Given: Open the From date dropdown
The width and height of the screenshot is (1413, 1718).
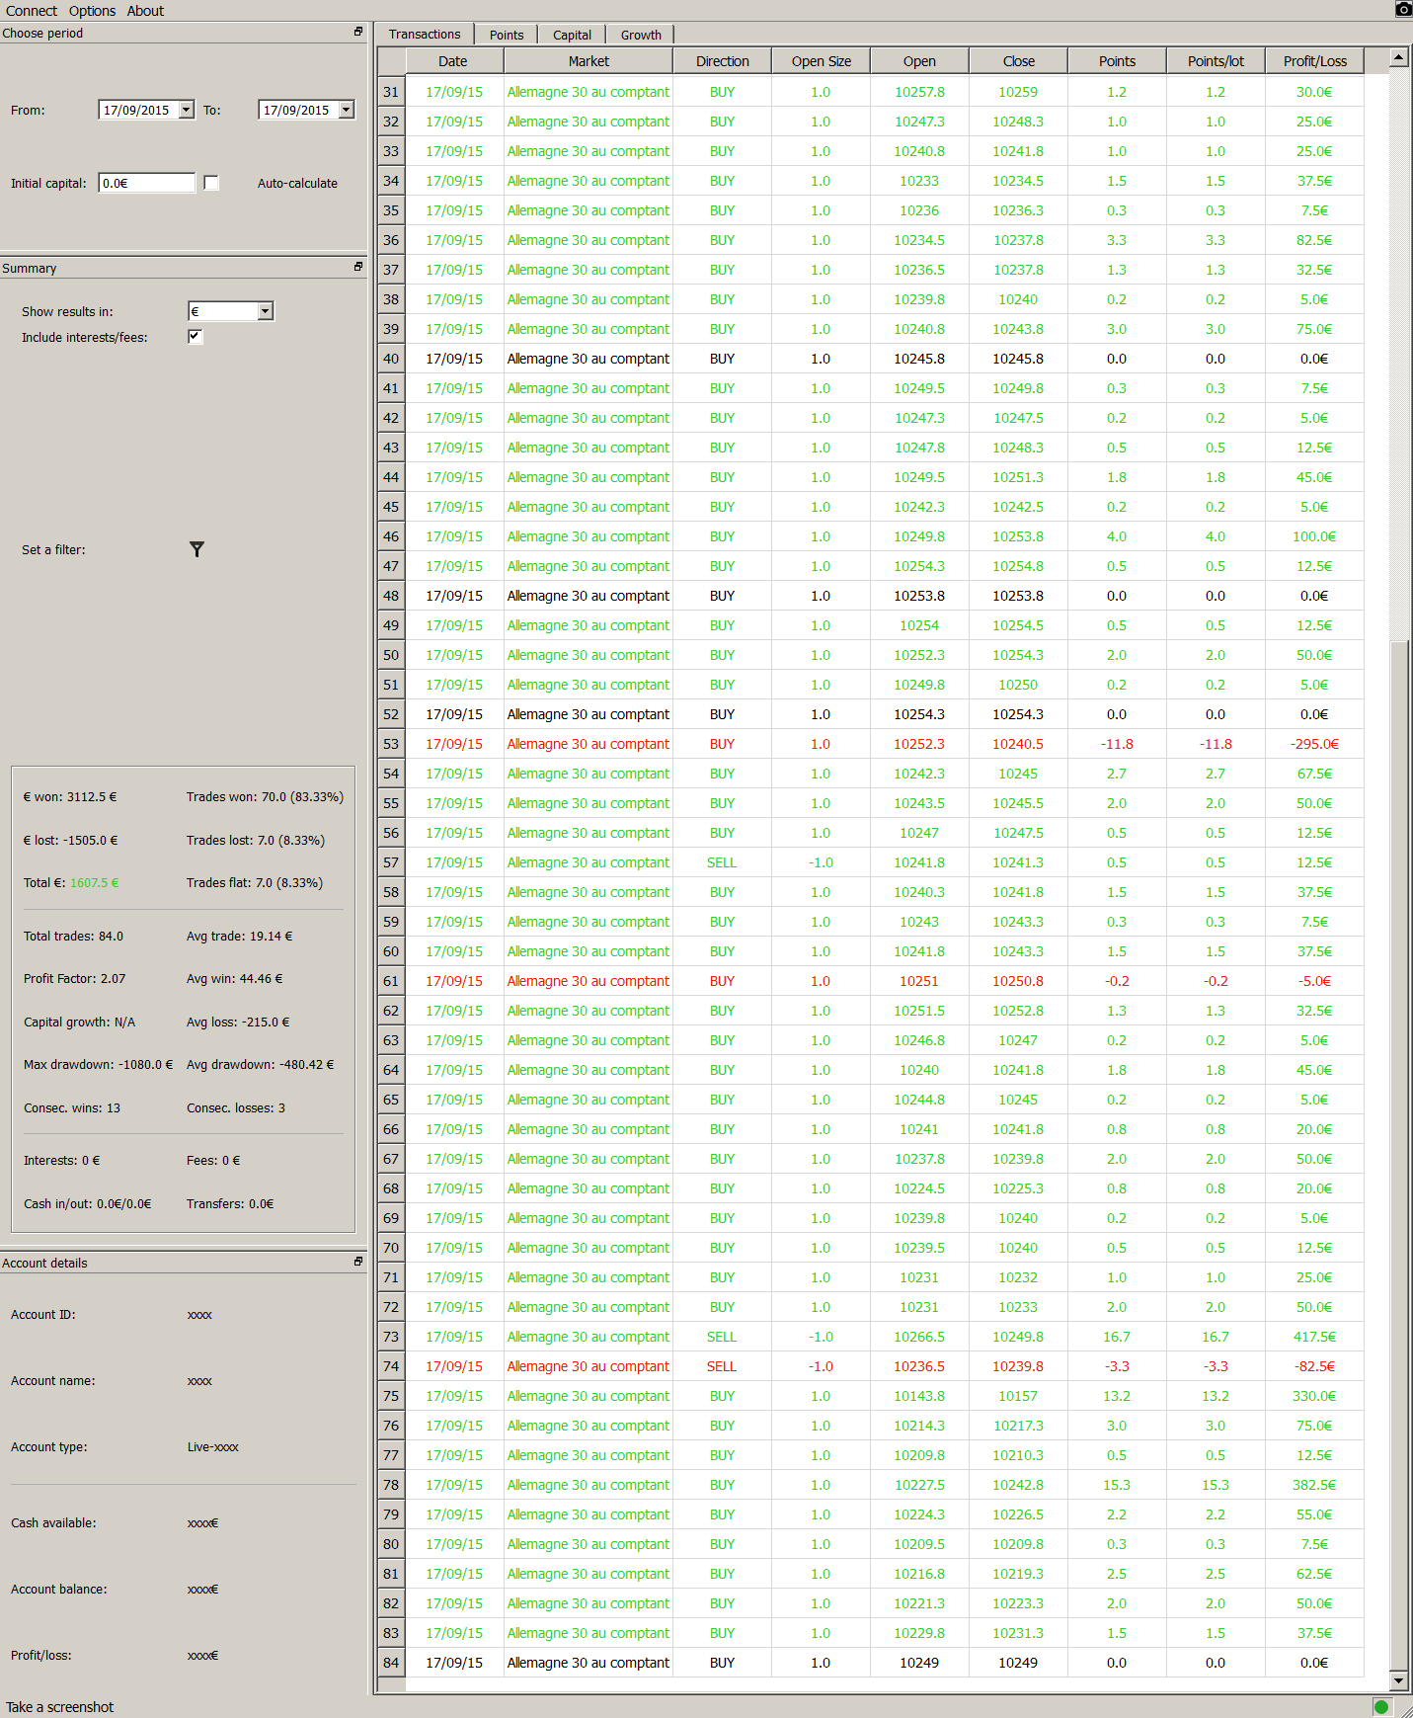Looking at the screenshot, I should click(x=187, y=110).
